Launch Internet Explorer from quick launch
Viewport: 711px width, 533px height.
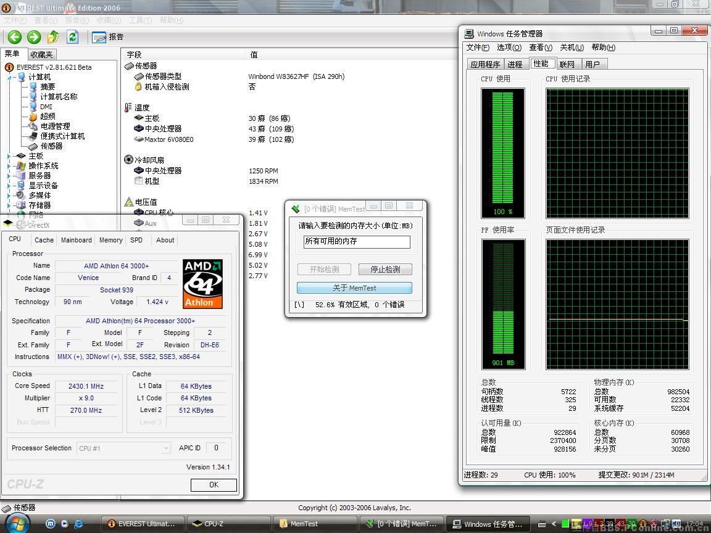point(78,524)
